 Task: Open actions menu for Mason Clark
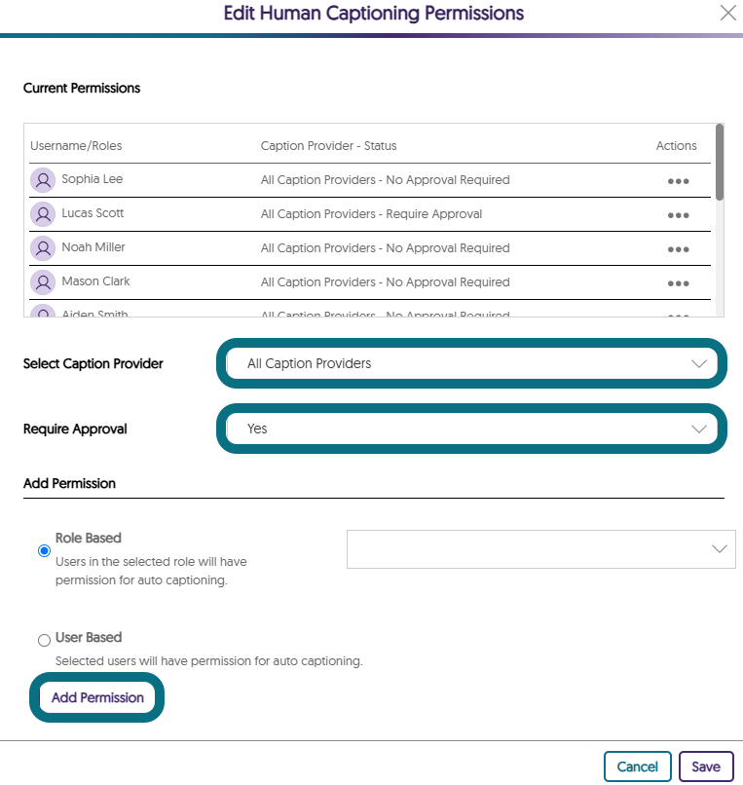678,283
